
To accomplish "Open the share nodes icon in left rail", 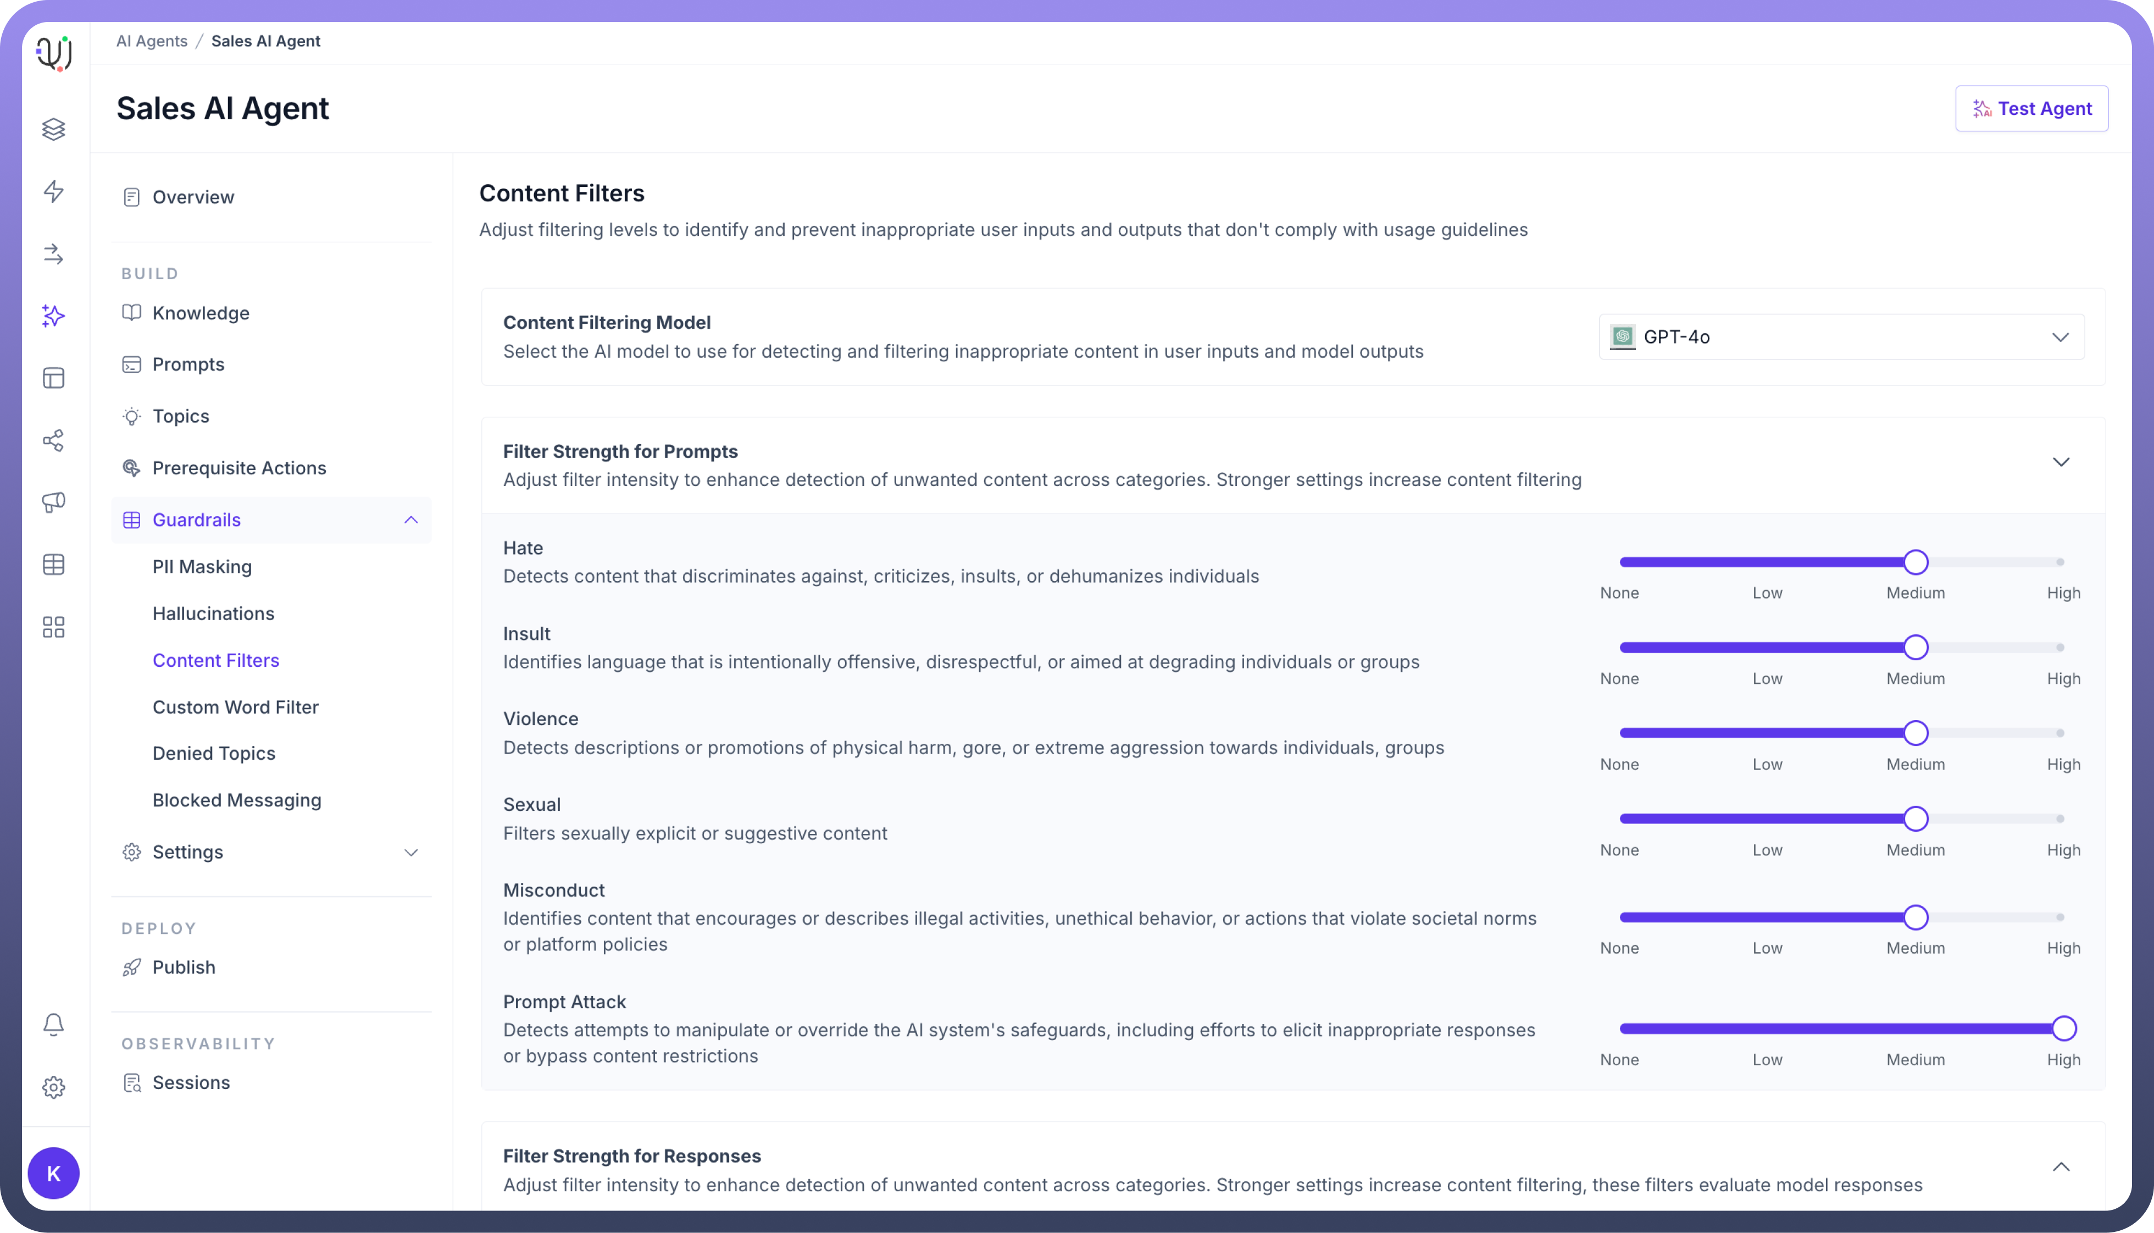I will coord(53,440).
